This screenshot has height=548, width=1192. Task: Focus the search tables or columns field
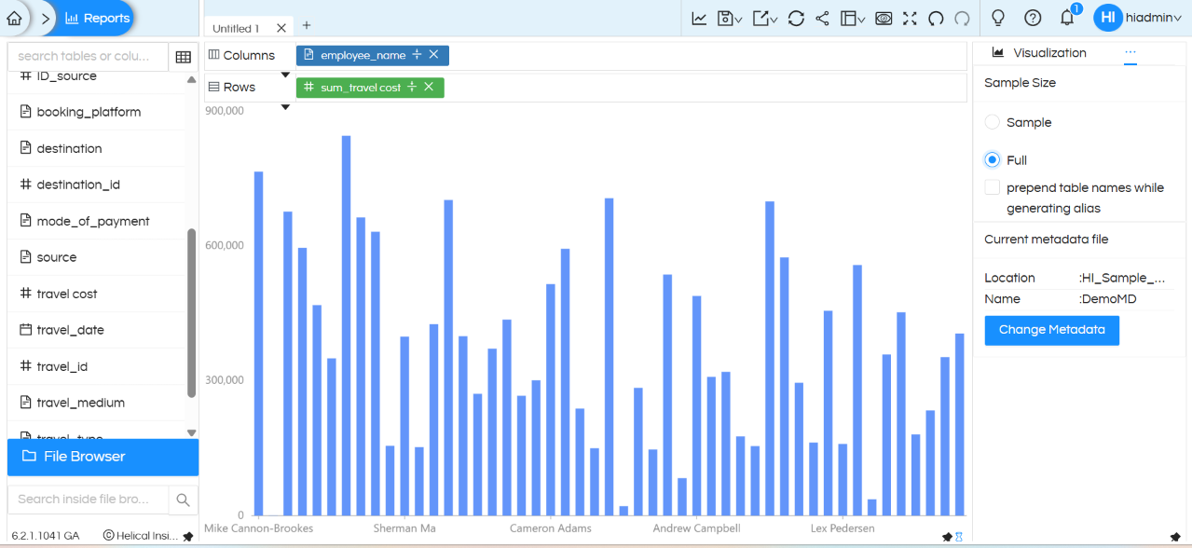click(x=88, y=56)
